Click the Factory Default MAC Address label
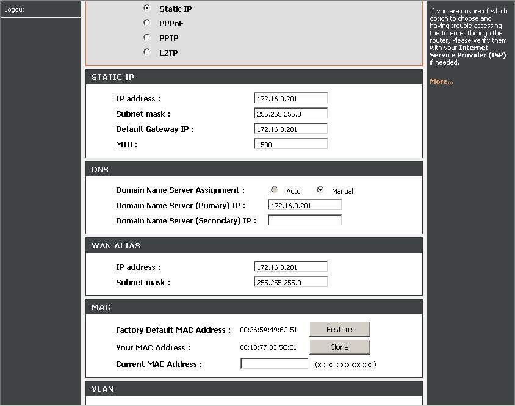 173,330
